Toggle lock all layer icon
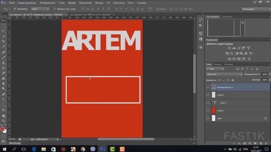Viewport: 271px width, 152px height. 232,80
